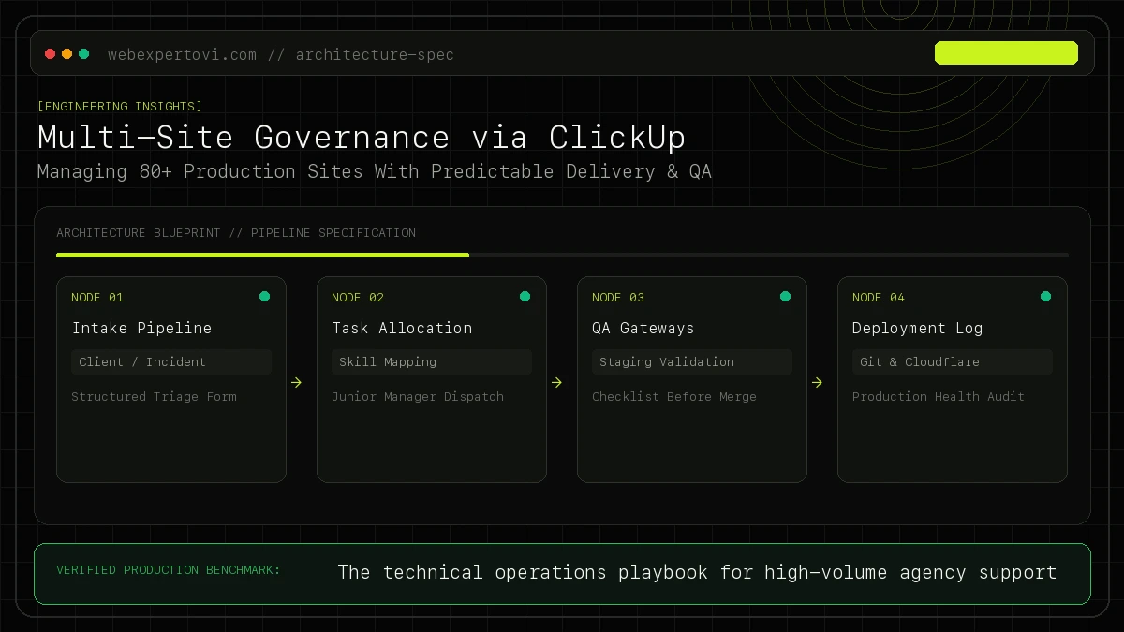
Task: Click the NODE 02 label
Action: pyautogui.click(x=358, y=298)
